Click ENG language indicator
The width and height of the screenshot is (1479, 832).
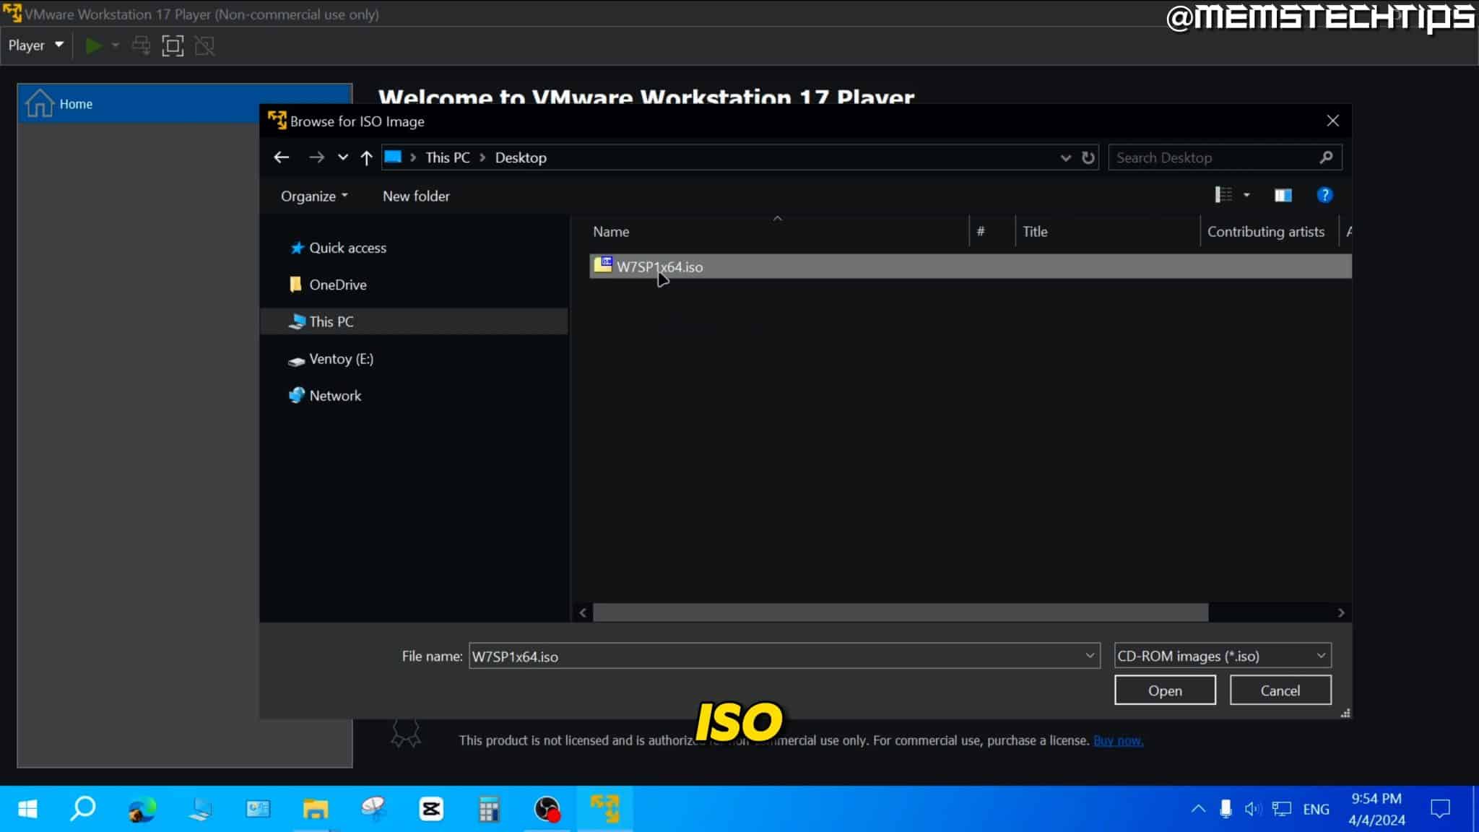pyautogui.click(x=1316, y=809)
